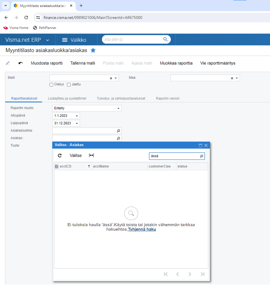
Task: Open the Alkupäivä date picker
Action: [x=77, y=116]
